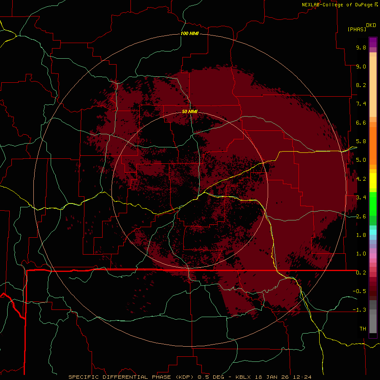Screen dimensions: 380x380
Task: Click the 5.8 value on color scale
Action: 361,141
